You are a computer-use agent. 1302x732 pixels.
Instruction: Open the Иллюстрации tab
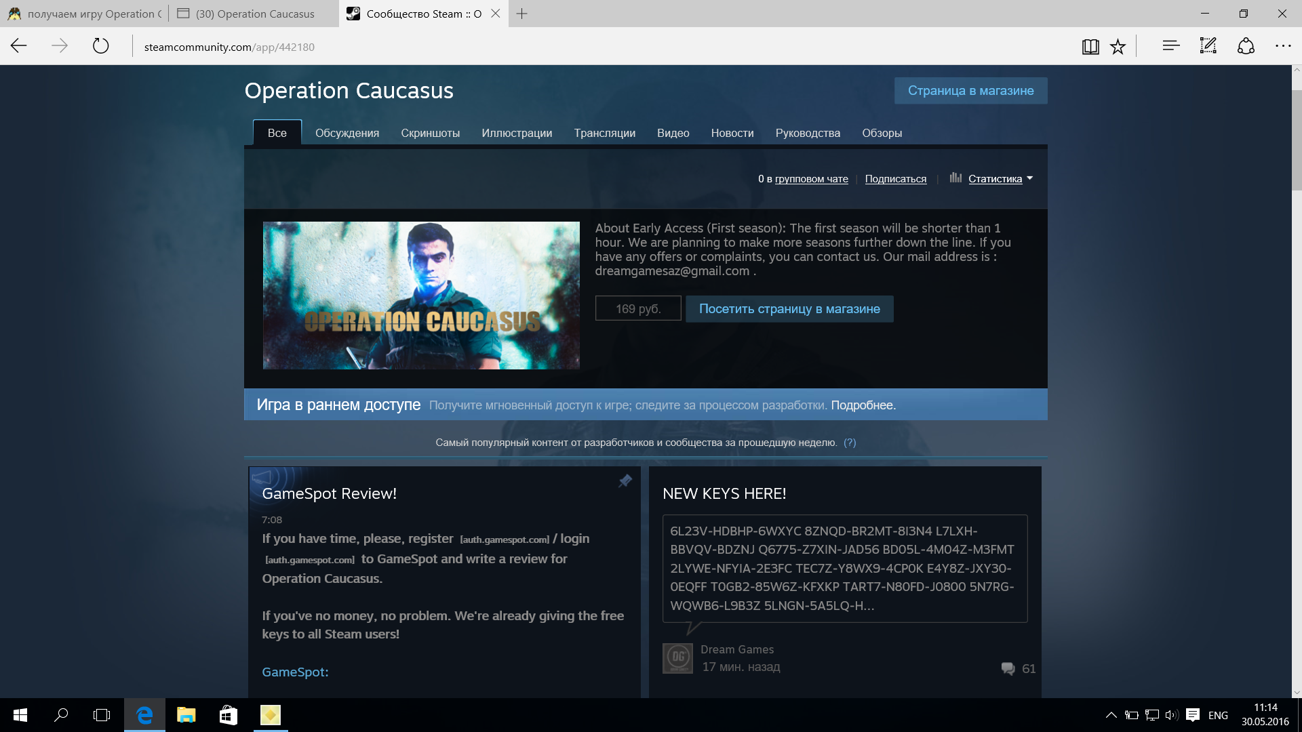tap(517, 133)
